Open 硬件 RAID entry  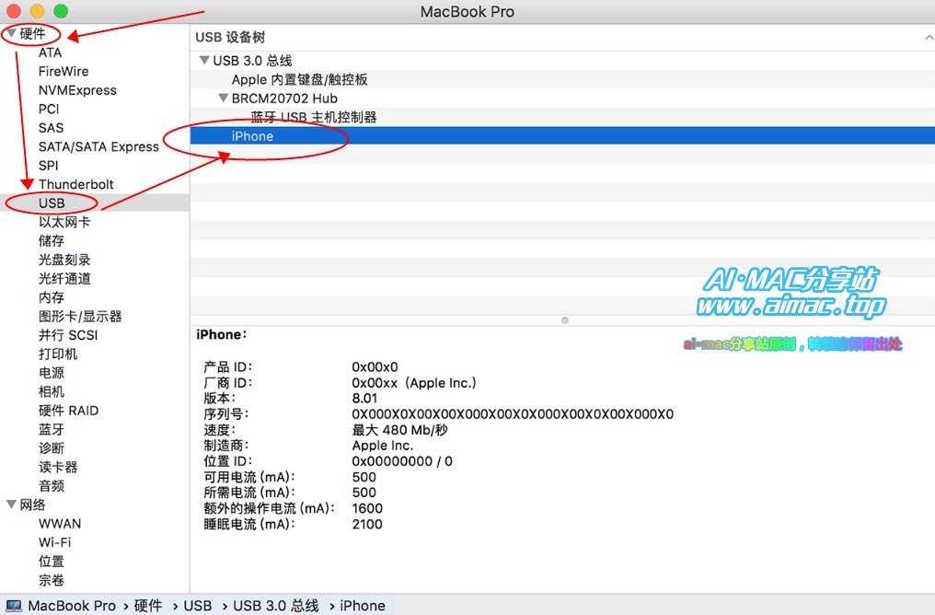point(69,411)
